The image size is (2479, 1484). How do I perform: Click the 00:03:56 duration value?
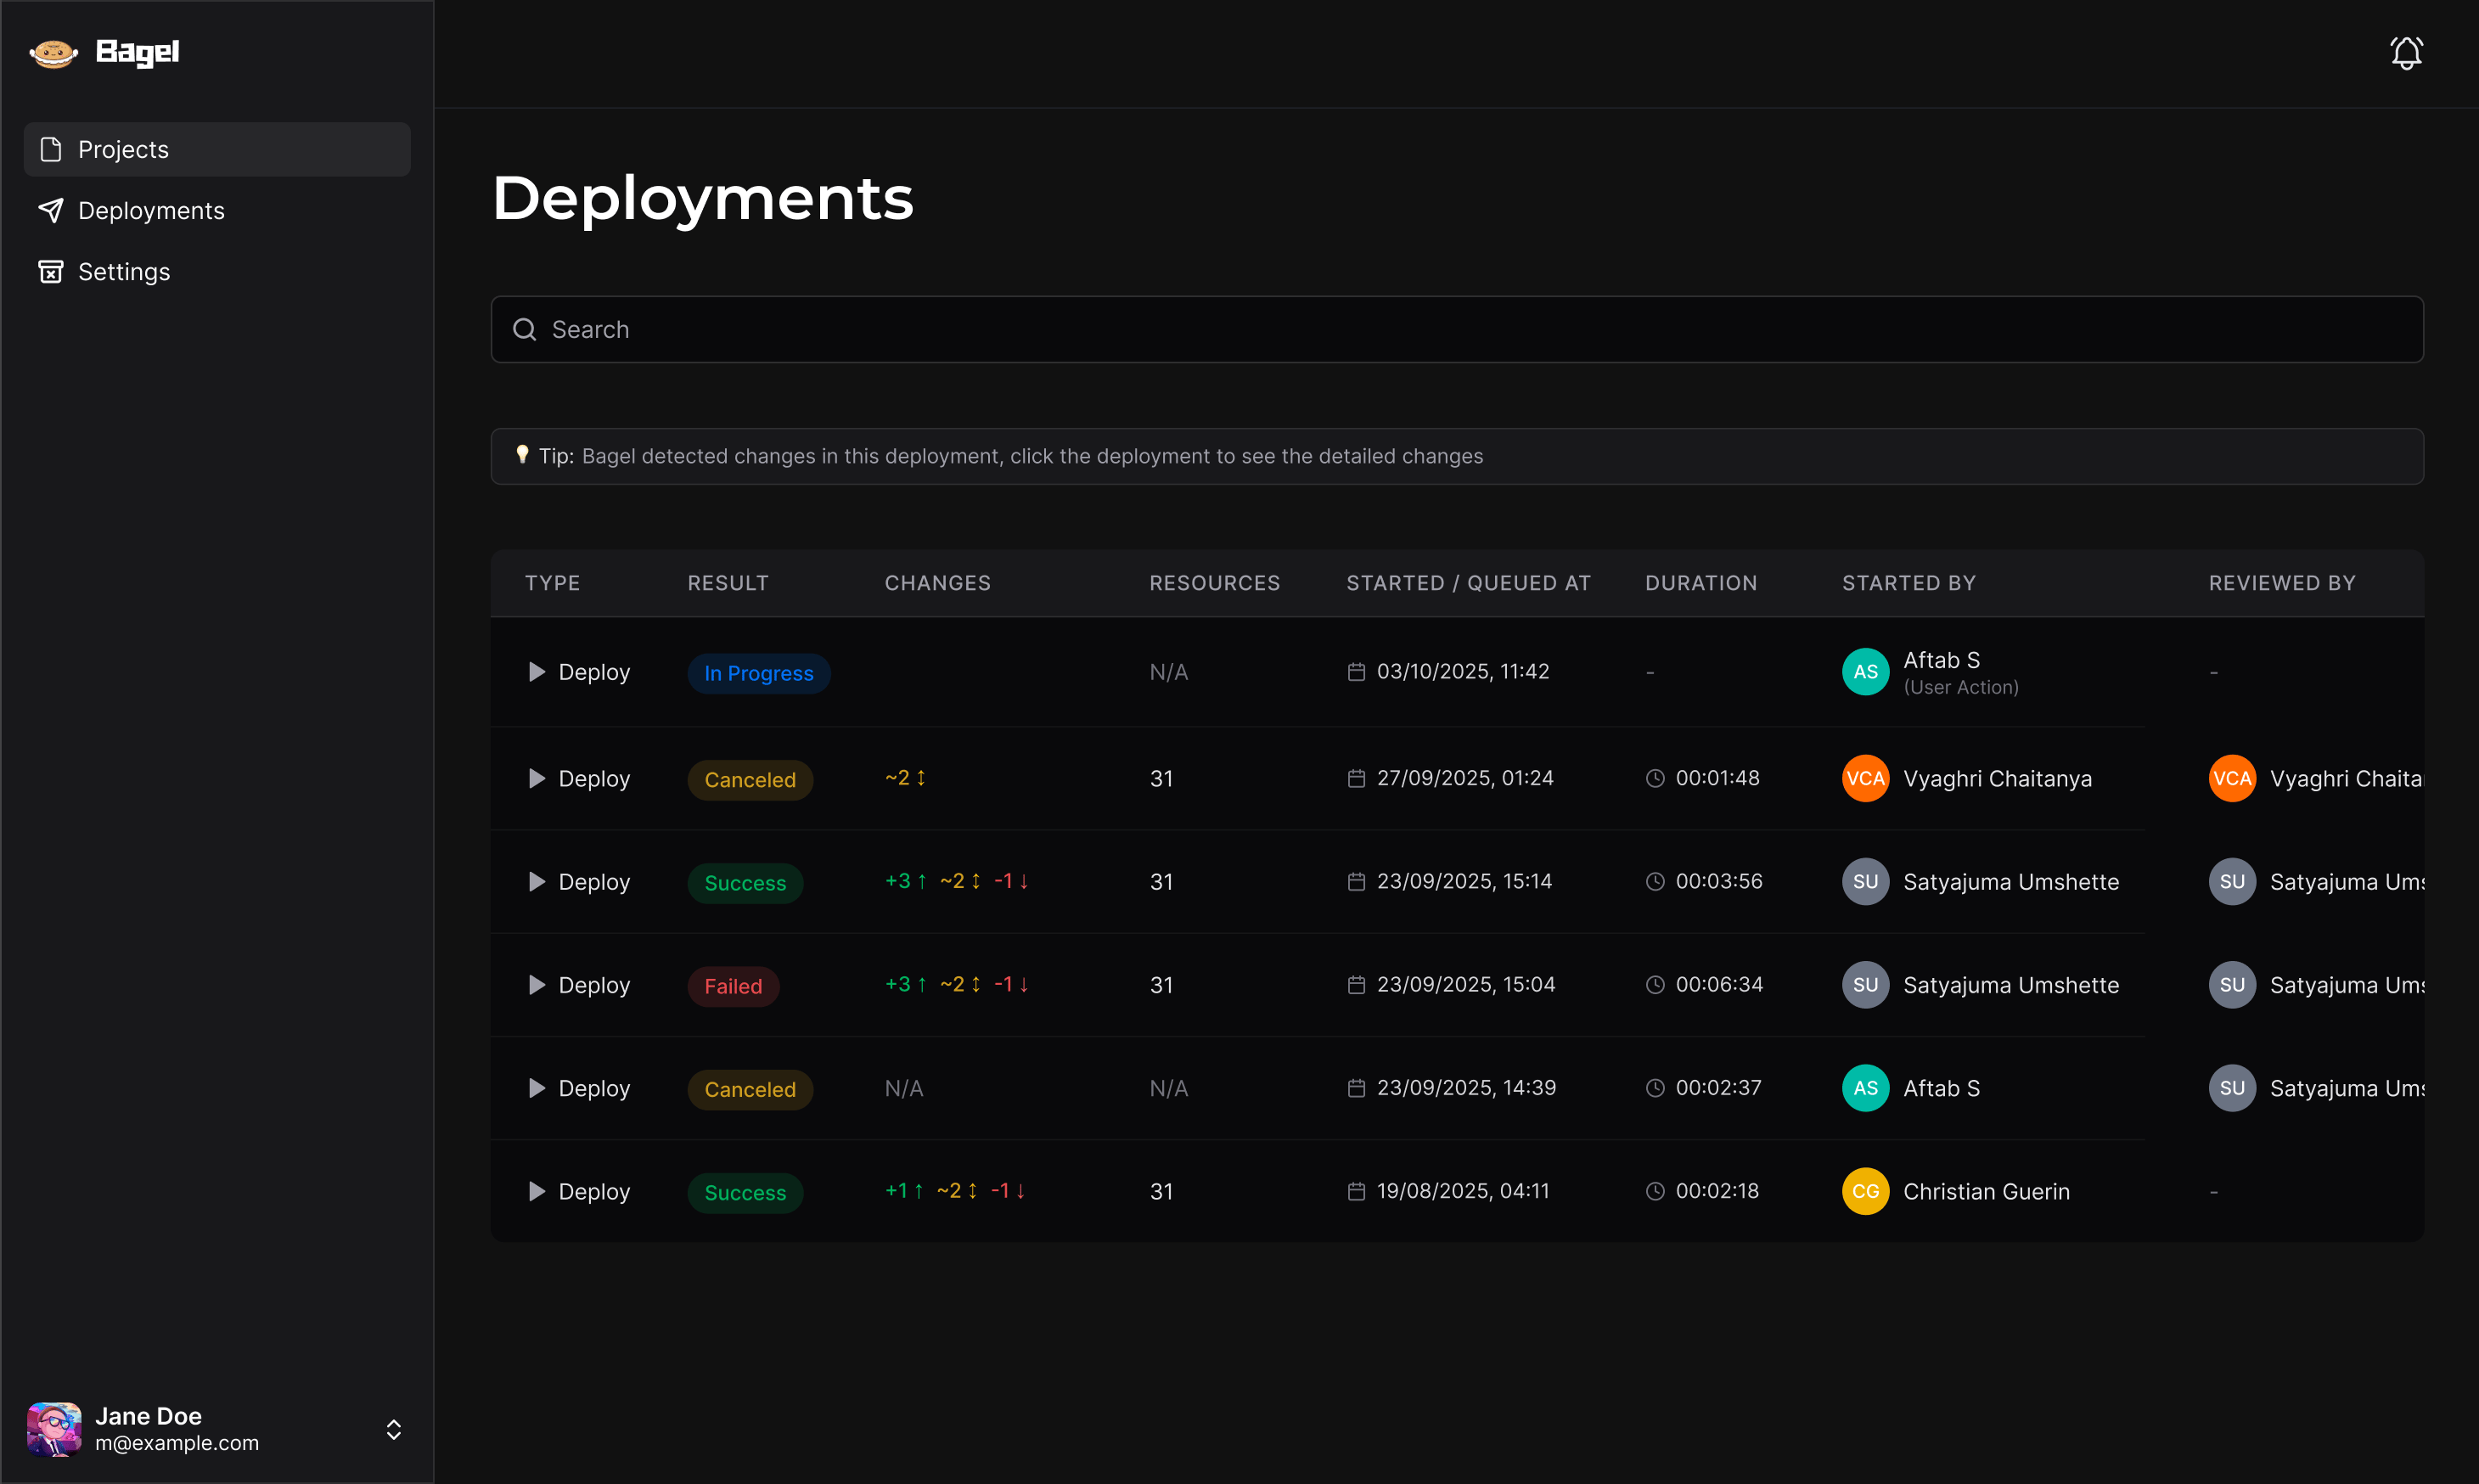[x=1718, y=881]
